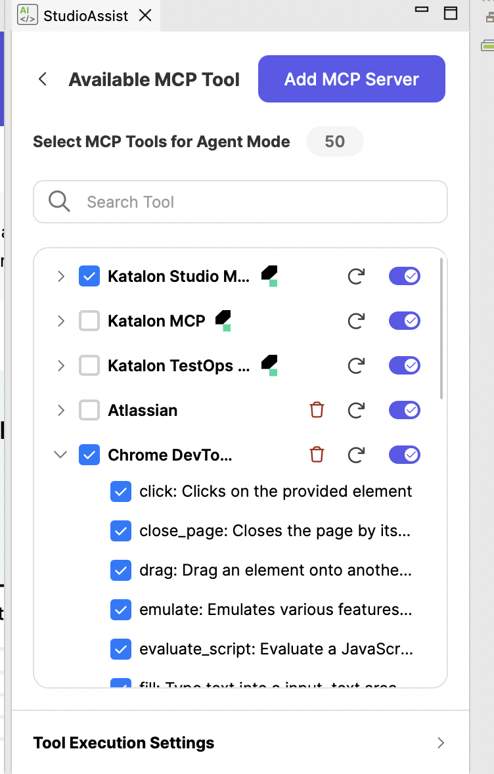Refresh the Katalon TestOps server
The width and height of the screenshot is (494, 774).
[x=356, y=366]
